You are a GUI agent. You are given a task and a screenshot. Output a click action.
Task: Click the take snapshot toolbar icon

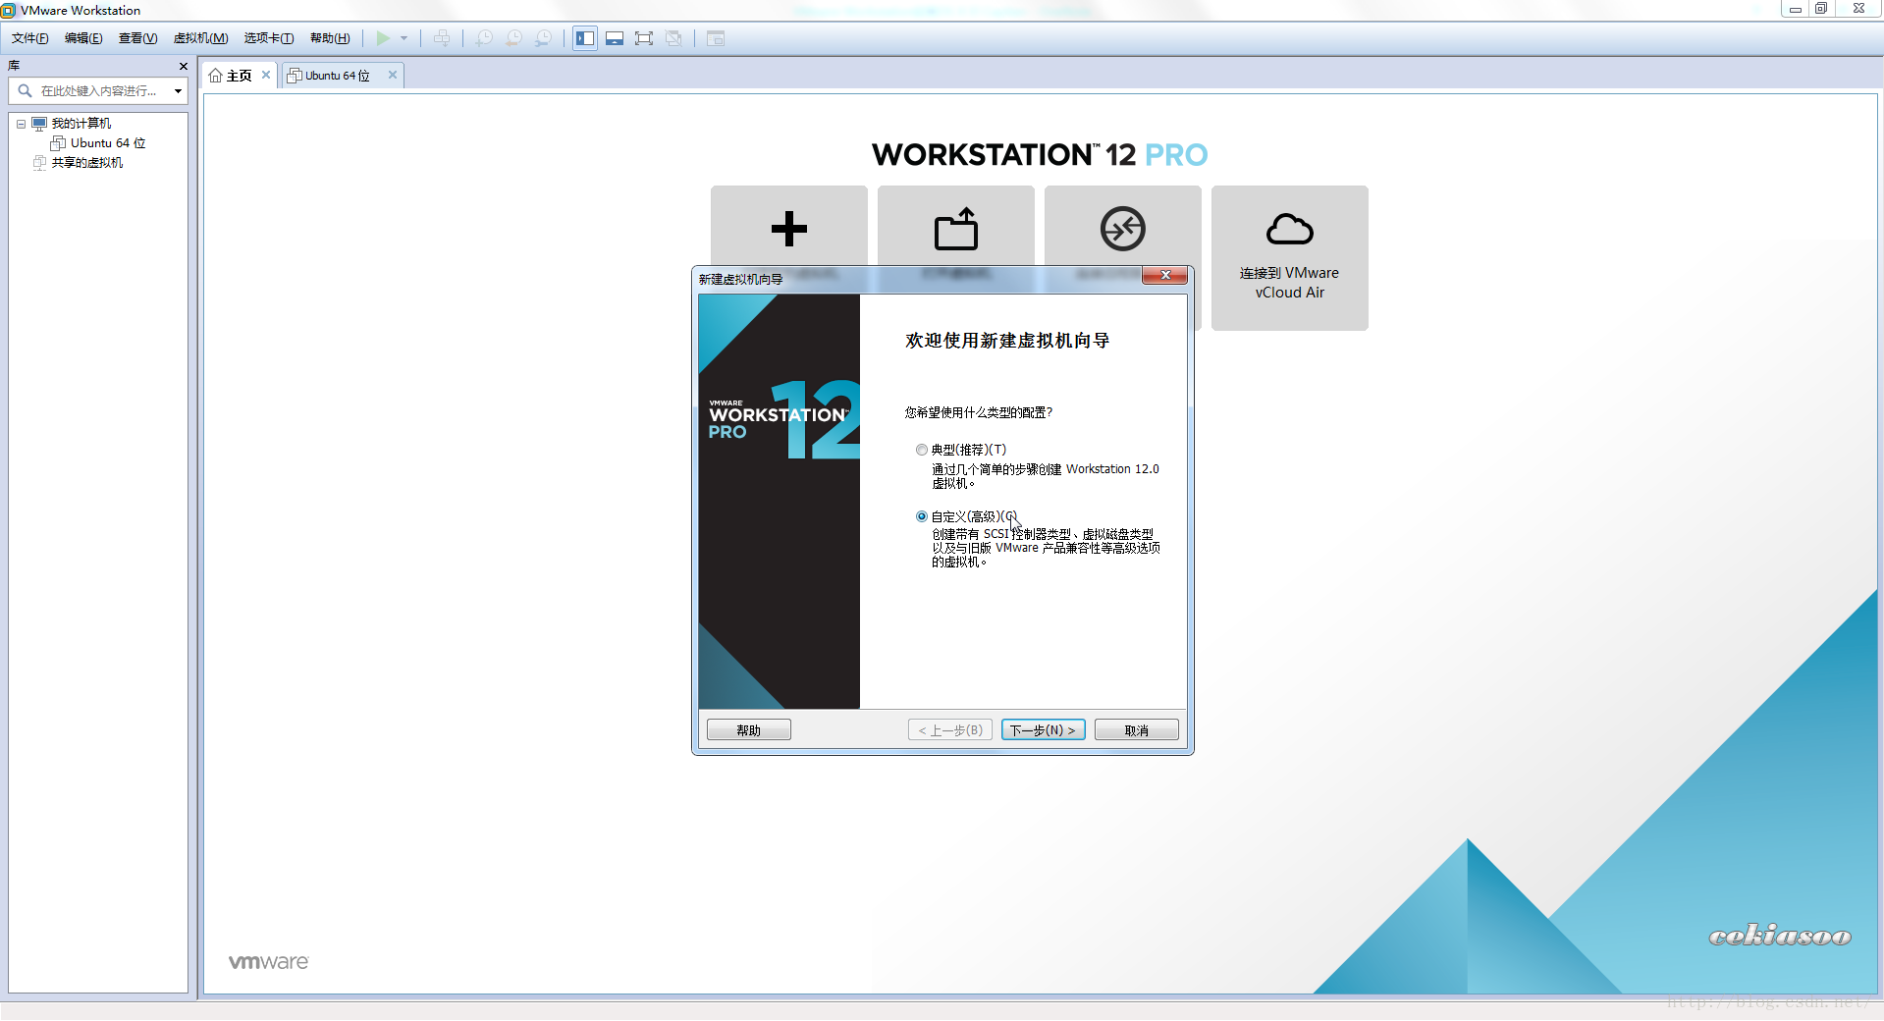click(x=484, y=38)
